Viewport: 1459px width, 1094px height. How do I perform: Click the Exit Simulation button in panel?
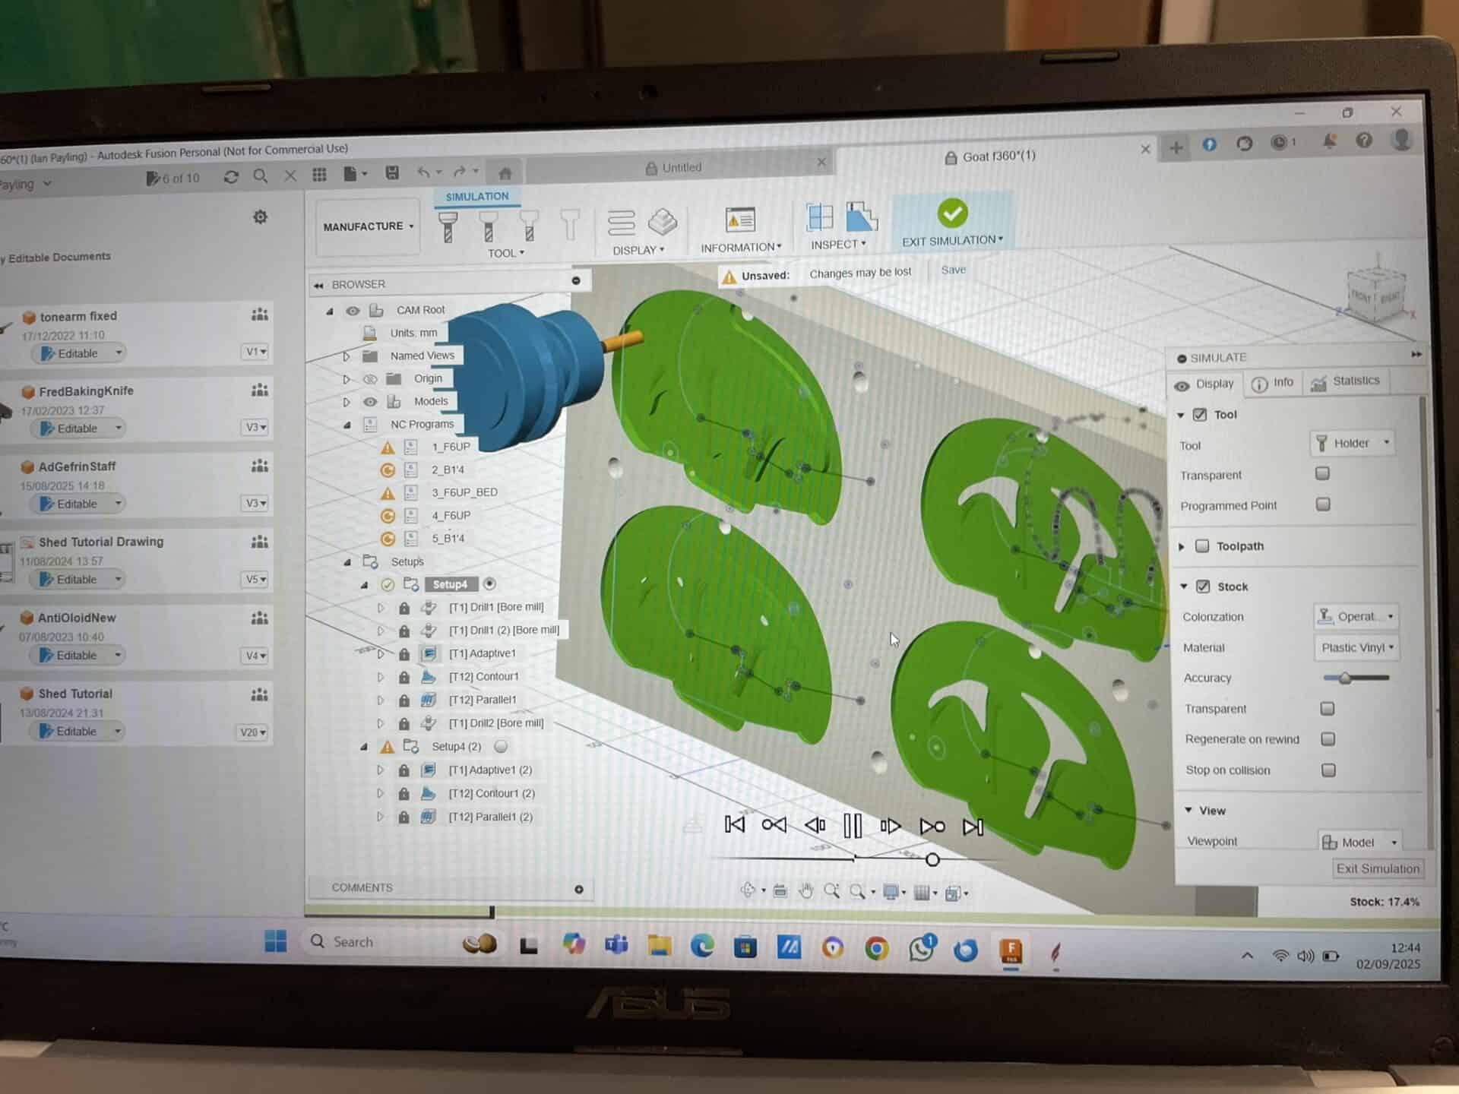tap(1378, 868)
